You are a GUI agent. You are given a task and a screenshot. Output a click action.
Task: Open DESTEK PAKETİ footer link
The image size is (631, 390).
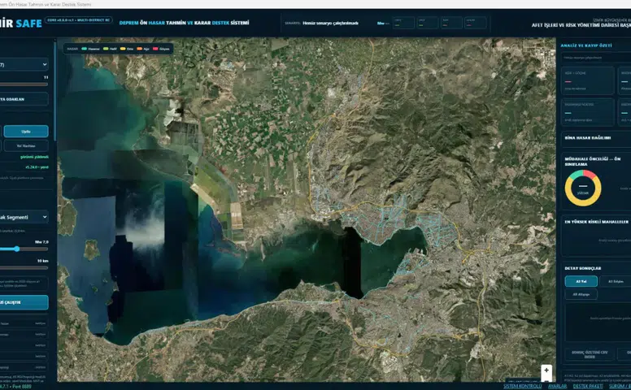point(588,386)
